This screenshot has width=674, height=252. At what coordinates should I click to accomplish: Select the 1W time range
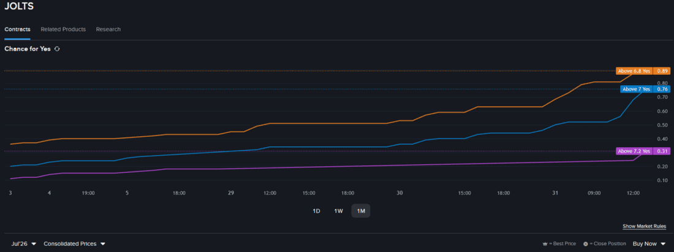338,211
